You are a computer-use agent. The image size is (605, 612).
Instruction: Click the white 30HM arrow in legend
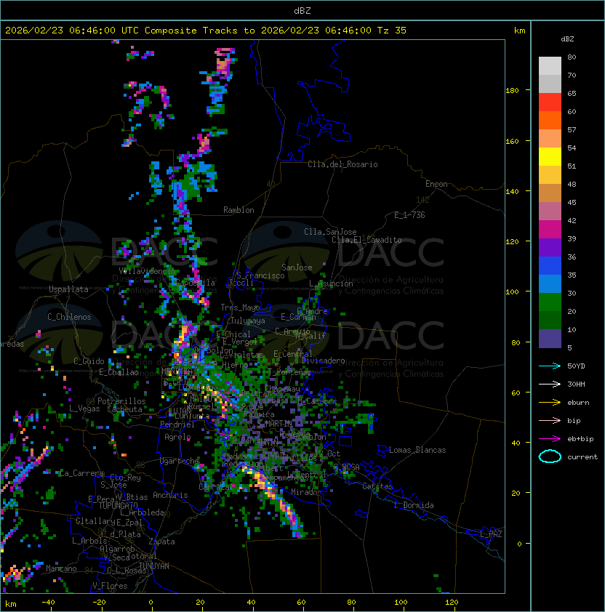pos(550,384)
